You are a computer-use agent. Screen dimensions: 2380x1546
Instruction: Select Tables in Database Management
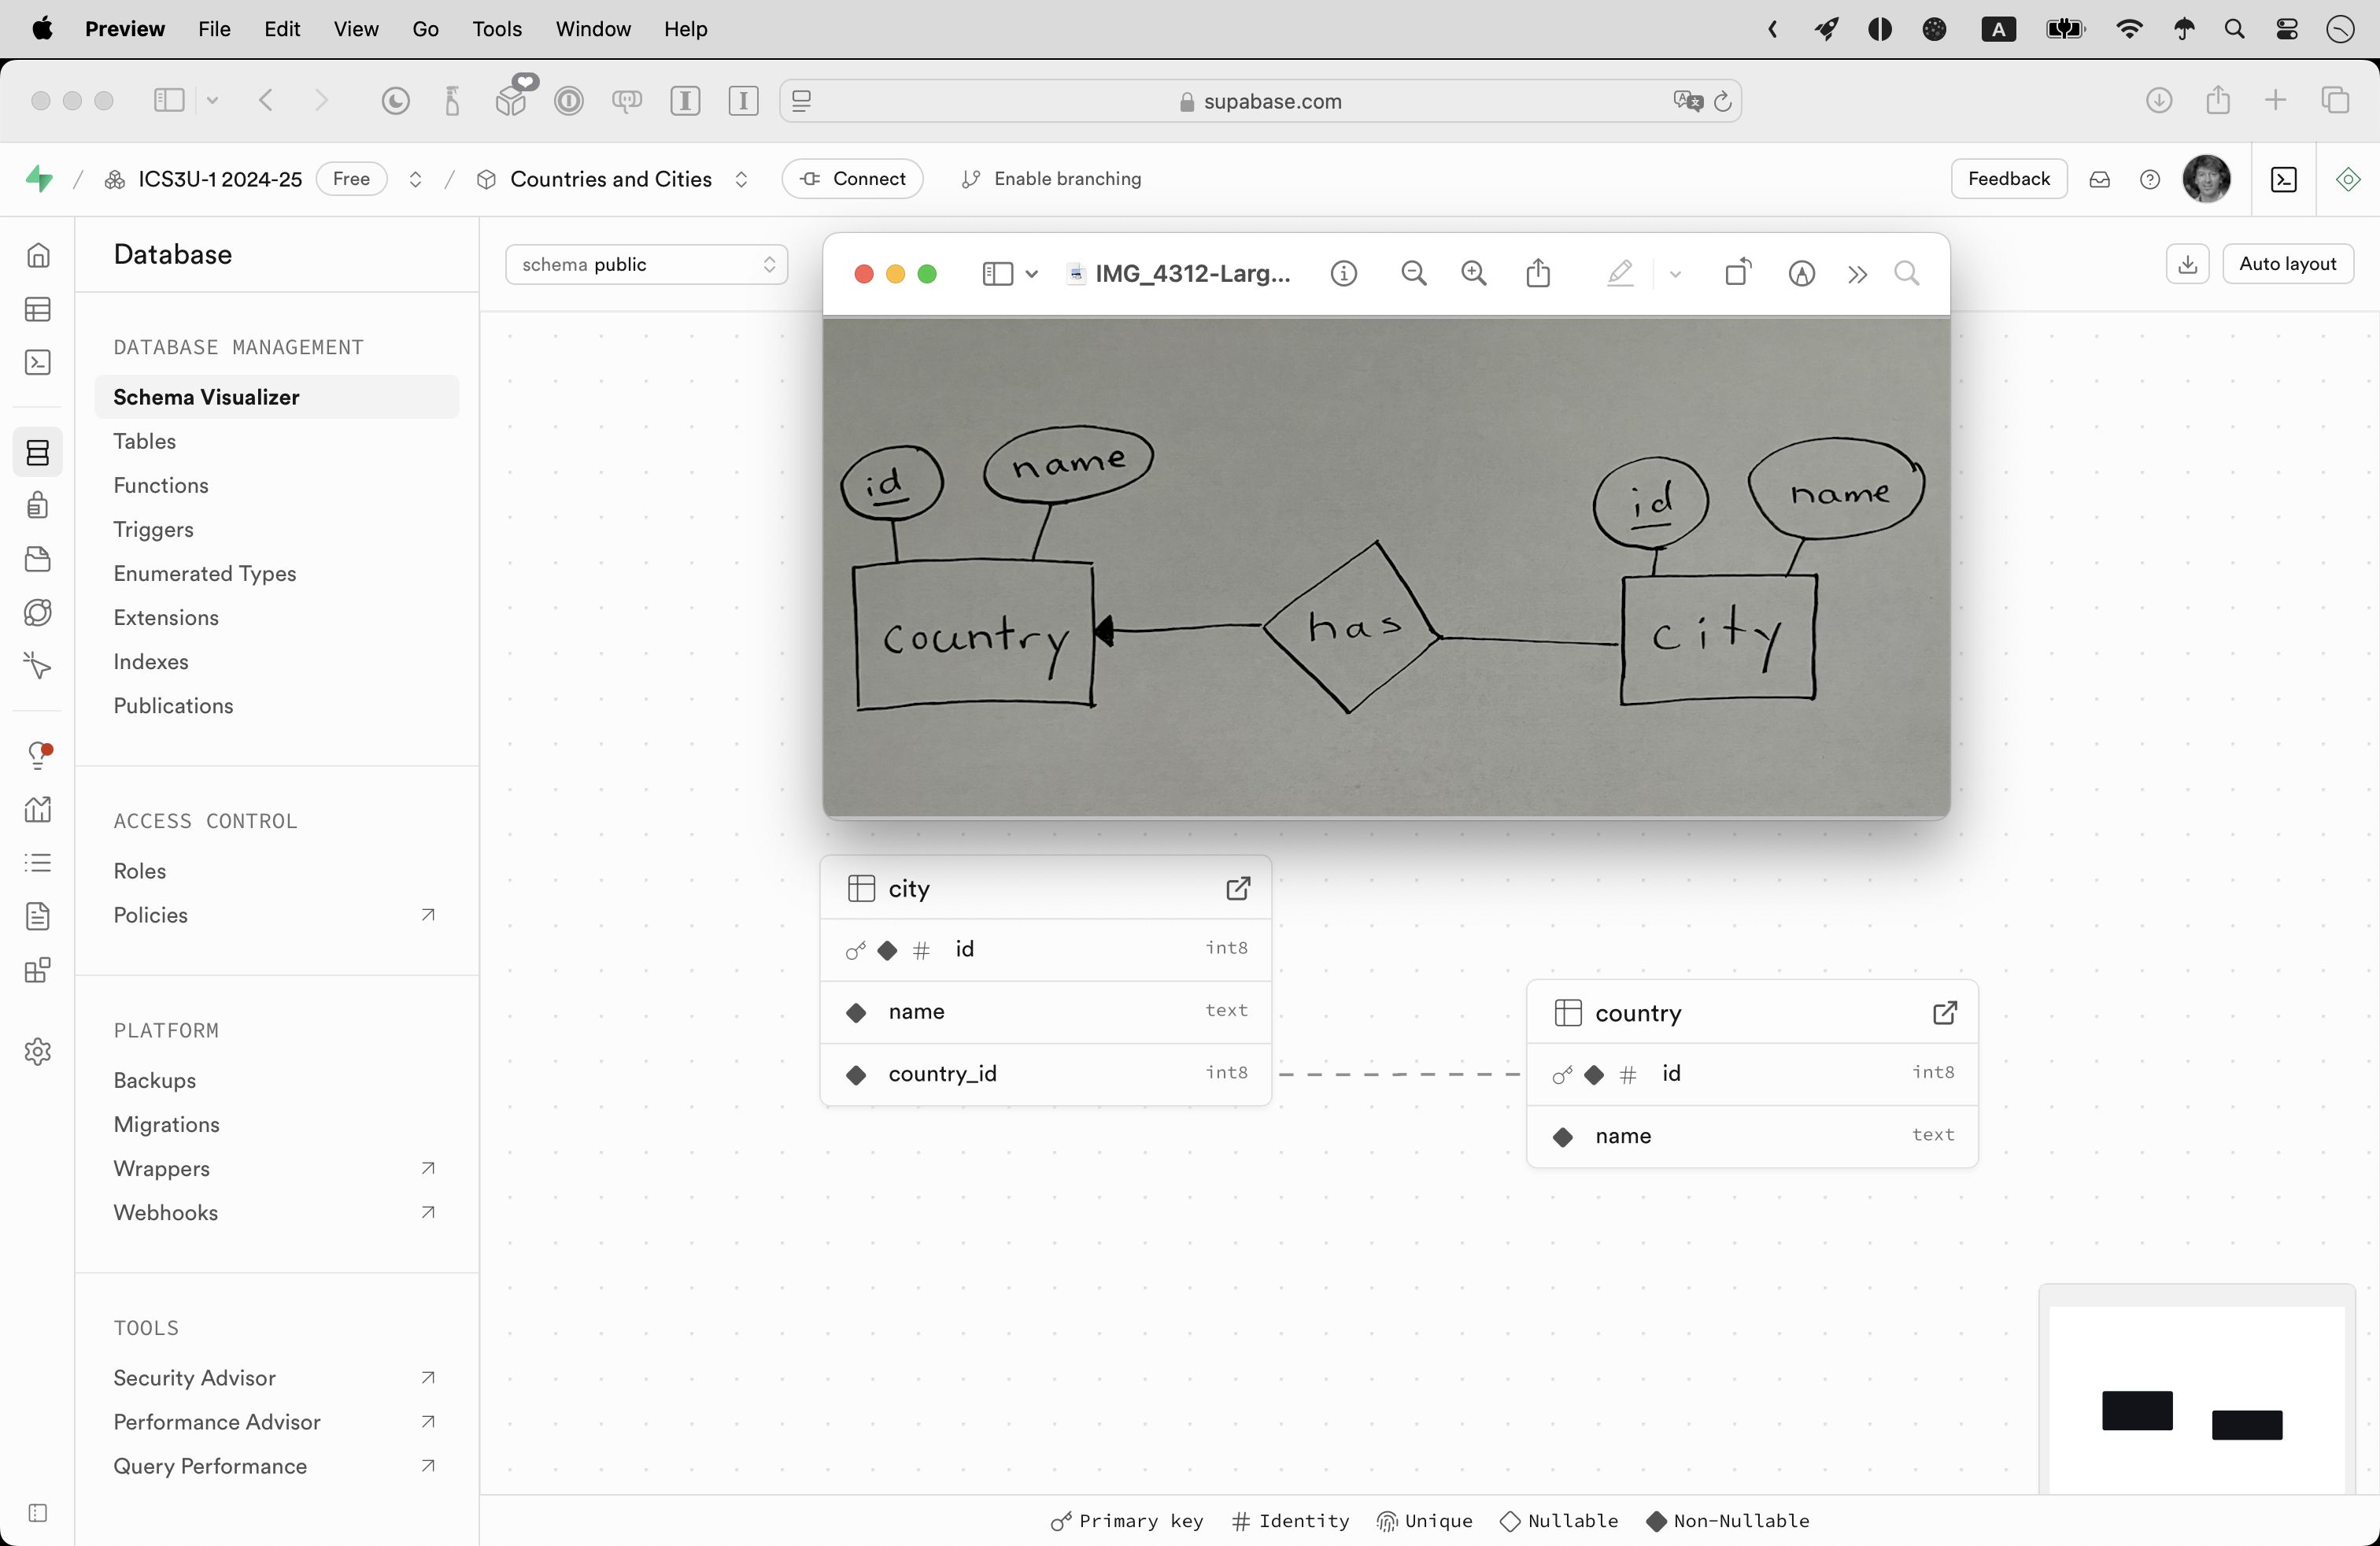tap(144, 441)
